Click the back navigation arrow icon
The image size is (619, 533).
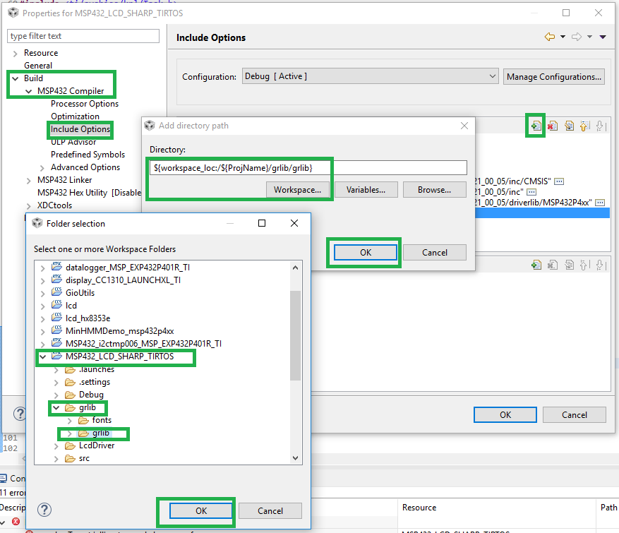549,37
